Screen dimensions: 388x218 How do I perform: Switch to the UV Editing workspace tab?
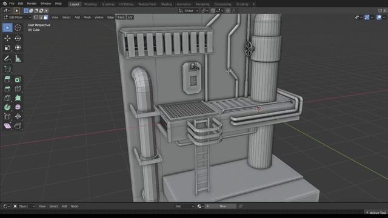(126, 4)
